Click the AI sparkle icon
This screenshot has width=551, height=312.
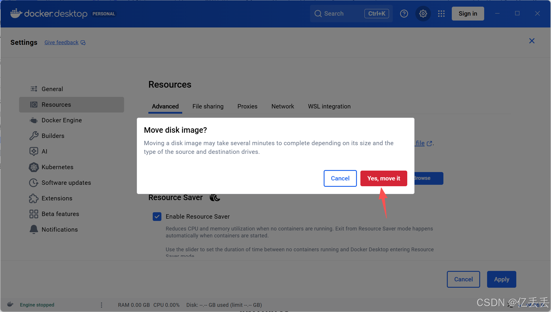click(x=34, y=151)
